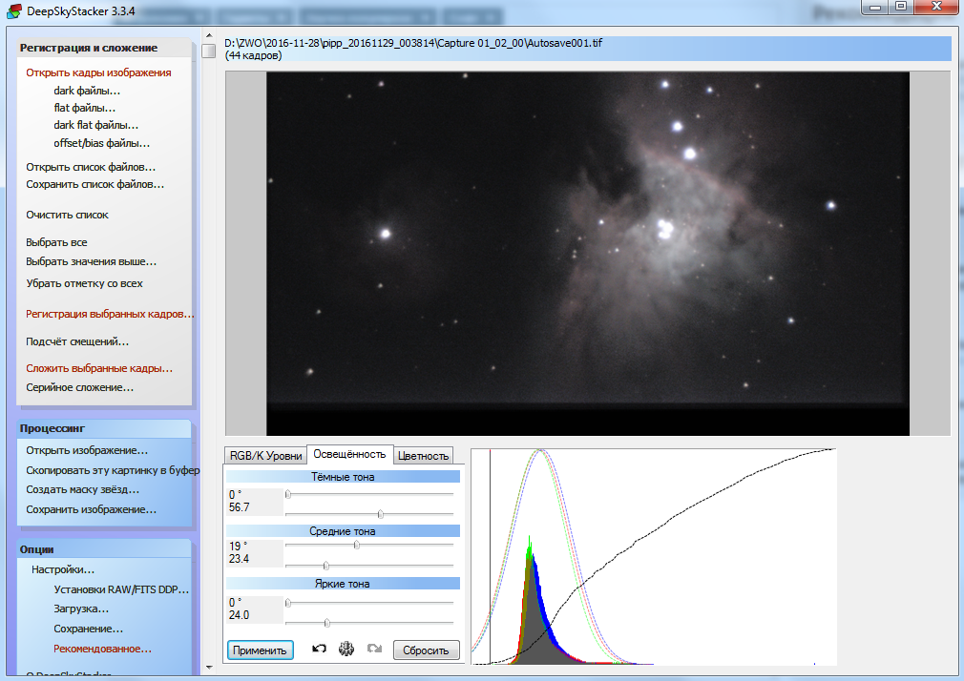Click the DeepSkyStacker app icon in the title bar
The image size is (964, 681).
click(x=13, y=11)
